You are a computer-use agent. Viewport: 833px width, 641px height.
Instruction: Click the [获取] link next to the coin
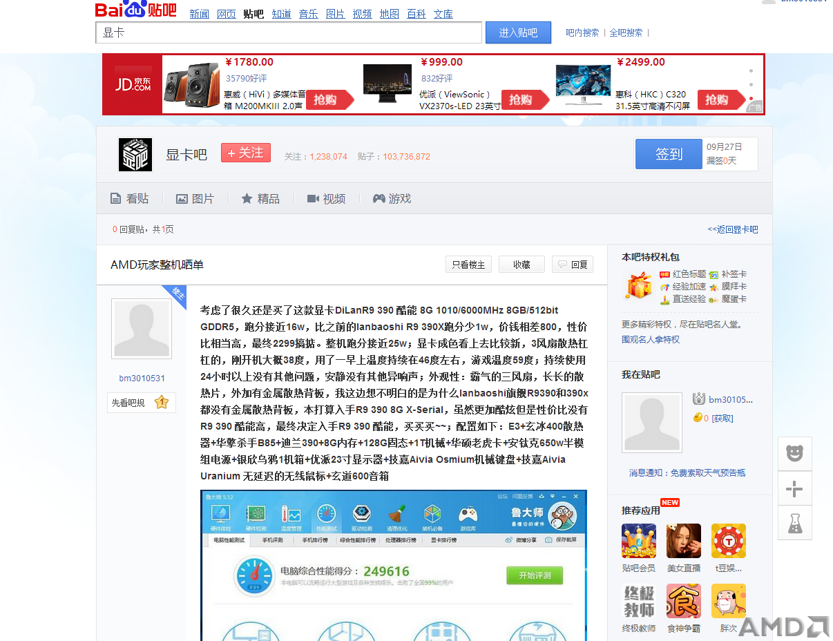[x=722, y=418]
